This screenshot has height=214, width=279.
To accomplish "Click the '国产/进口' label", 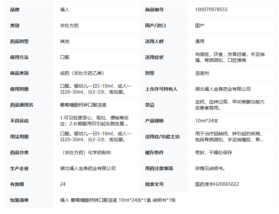I will (155, 25).
